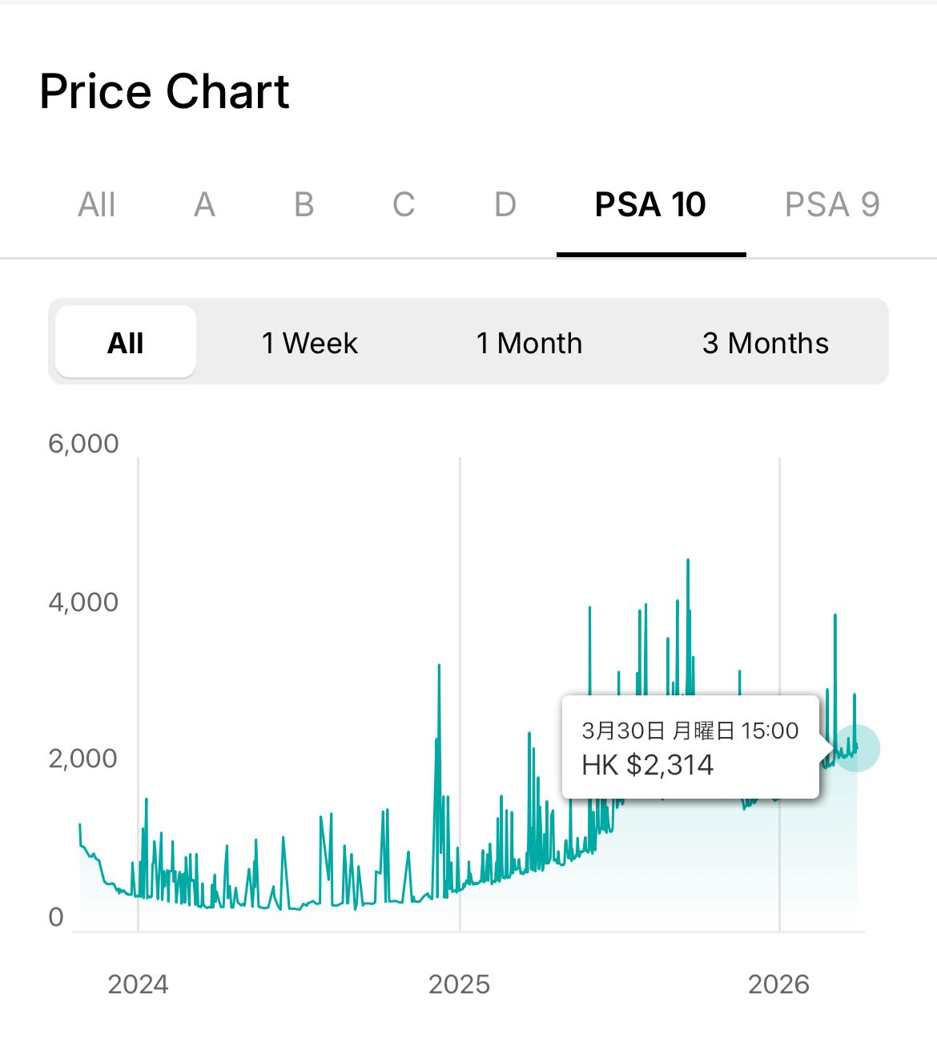Click the 2025 x-axis label

(459, 984)
